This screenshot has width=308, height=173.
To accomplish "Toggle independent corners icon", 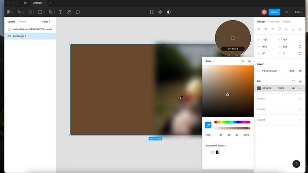I will pos(300,53).
